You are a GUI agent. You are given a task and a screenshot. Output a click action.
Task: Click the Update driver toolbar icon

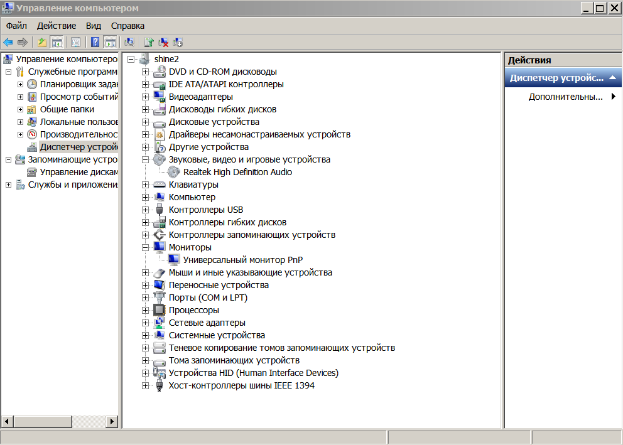149,42
